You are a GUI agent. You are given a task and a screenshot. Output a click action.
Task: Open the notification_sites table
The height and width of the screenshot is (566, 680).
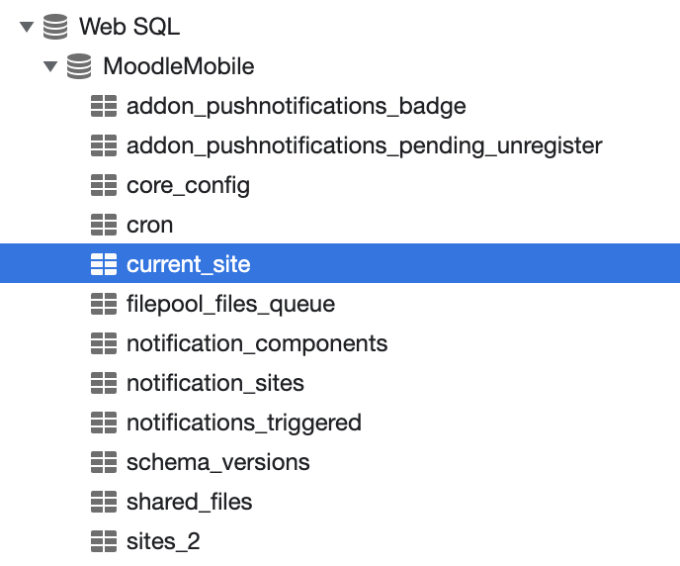pos(215,383)
